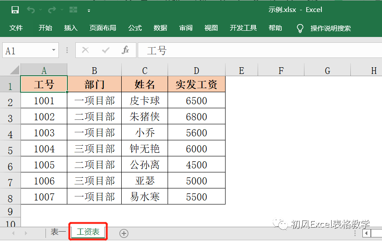Select the 公式 ribbon tab
Viewport: 382px width, 241px height.
click(135, 28)
